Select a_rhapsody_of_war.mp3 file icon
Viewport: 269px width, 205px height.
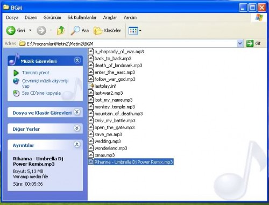(91, 51)
